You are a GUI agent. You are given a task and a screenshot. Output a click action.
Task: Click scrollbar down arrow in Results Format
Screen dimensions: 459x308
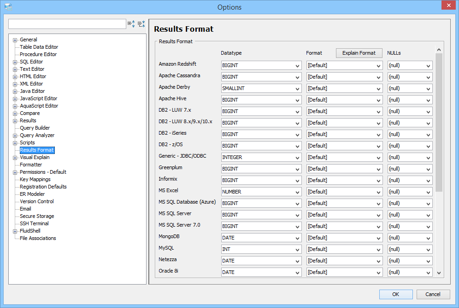tap(439, 273)
